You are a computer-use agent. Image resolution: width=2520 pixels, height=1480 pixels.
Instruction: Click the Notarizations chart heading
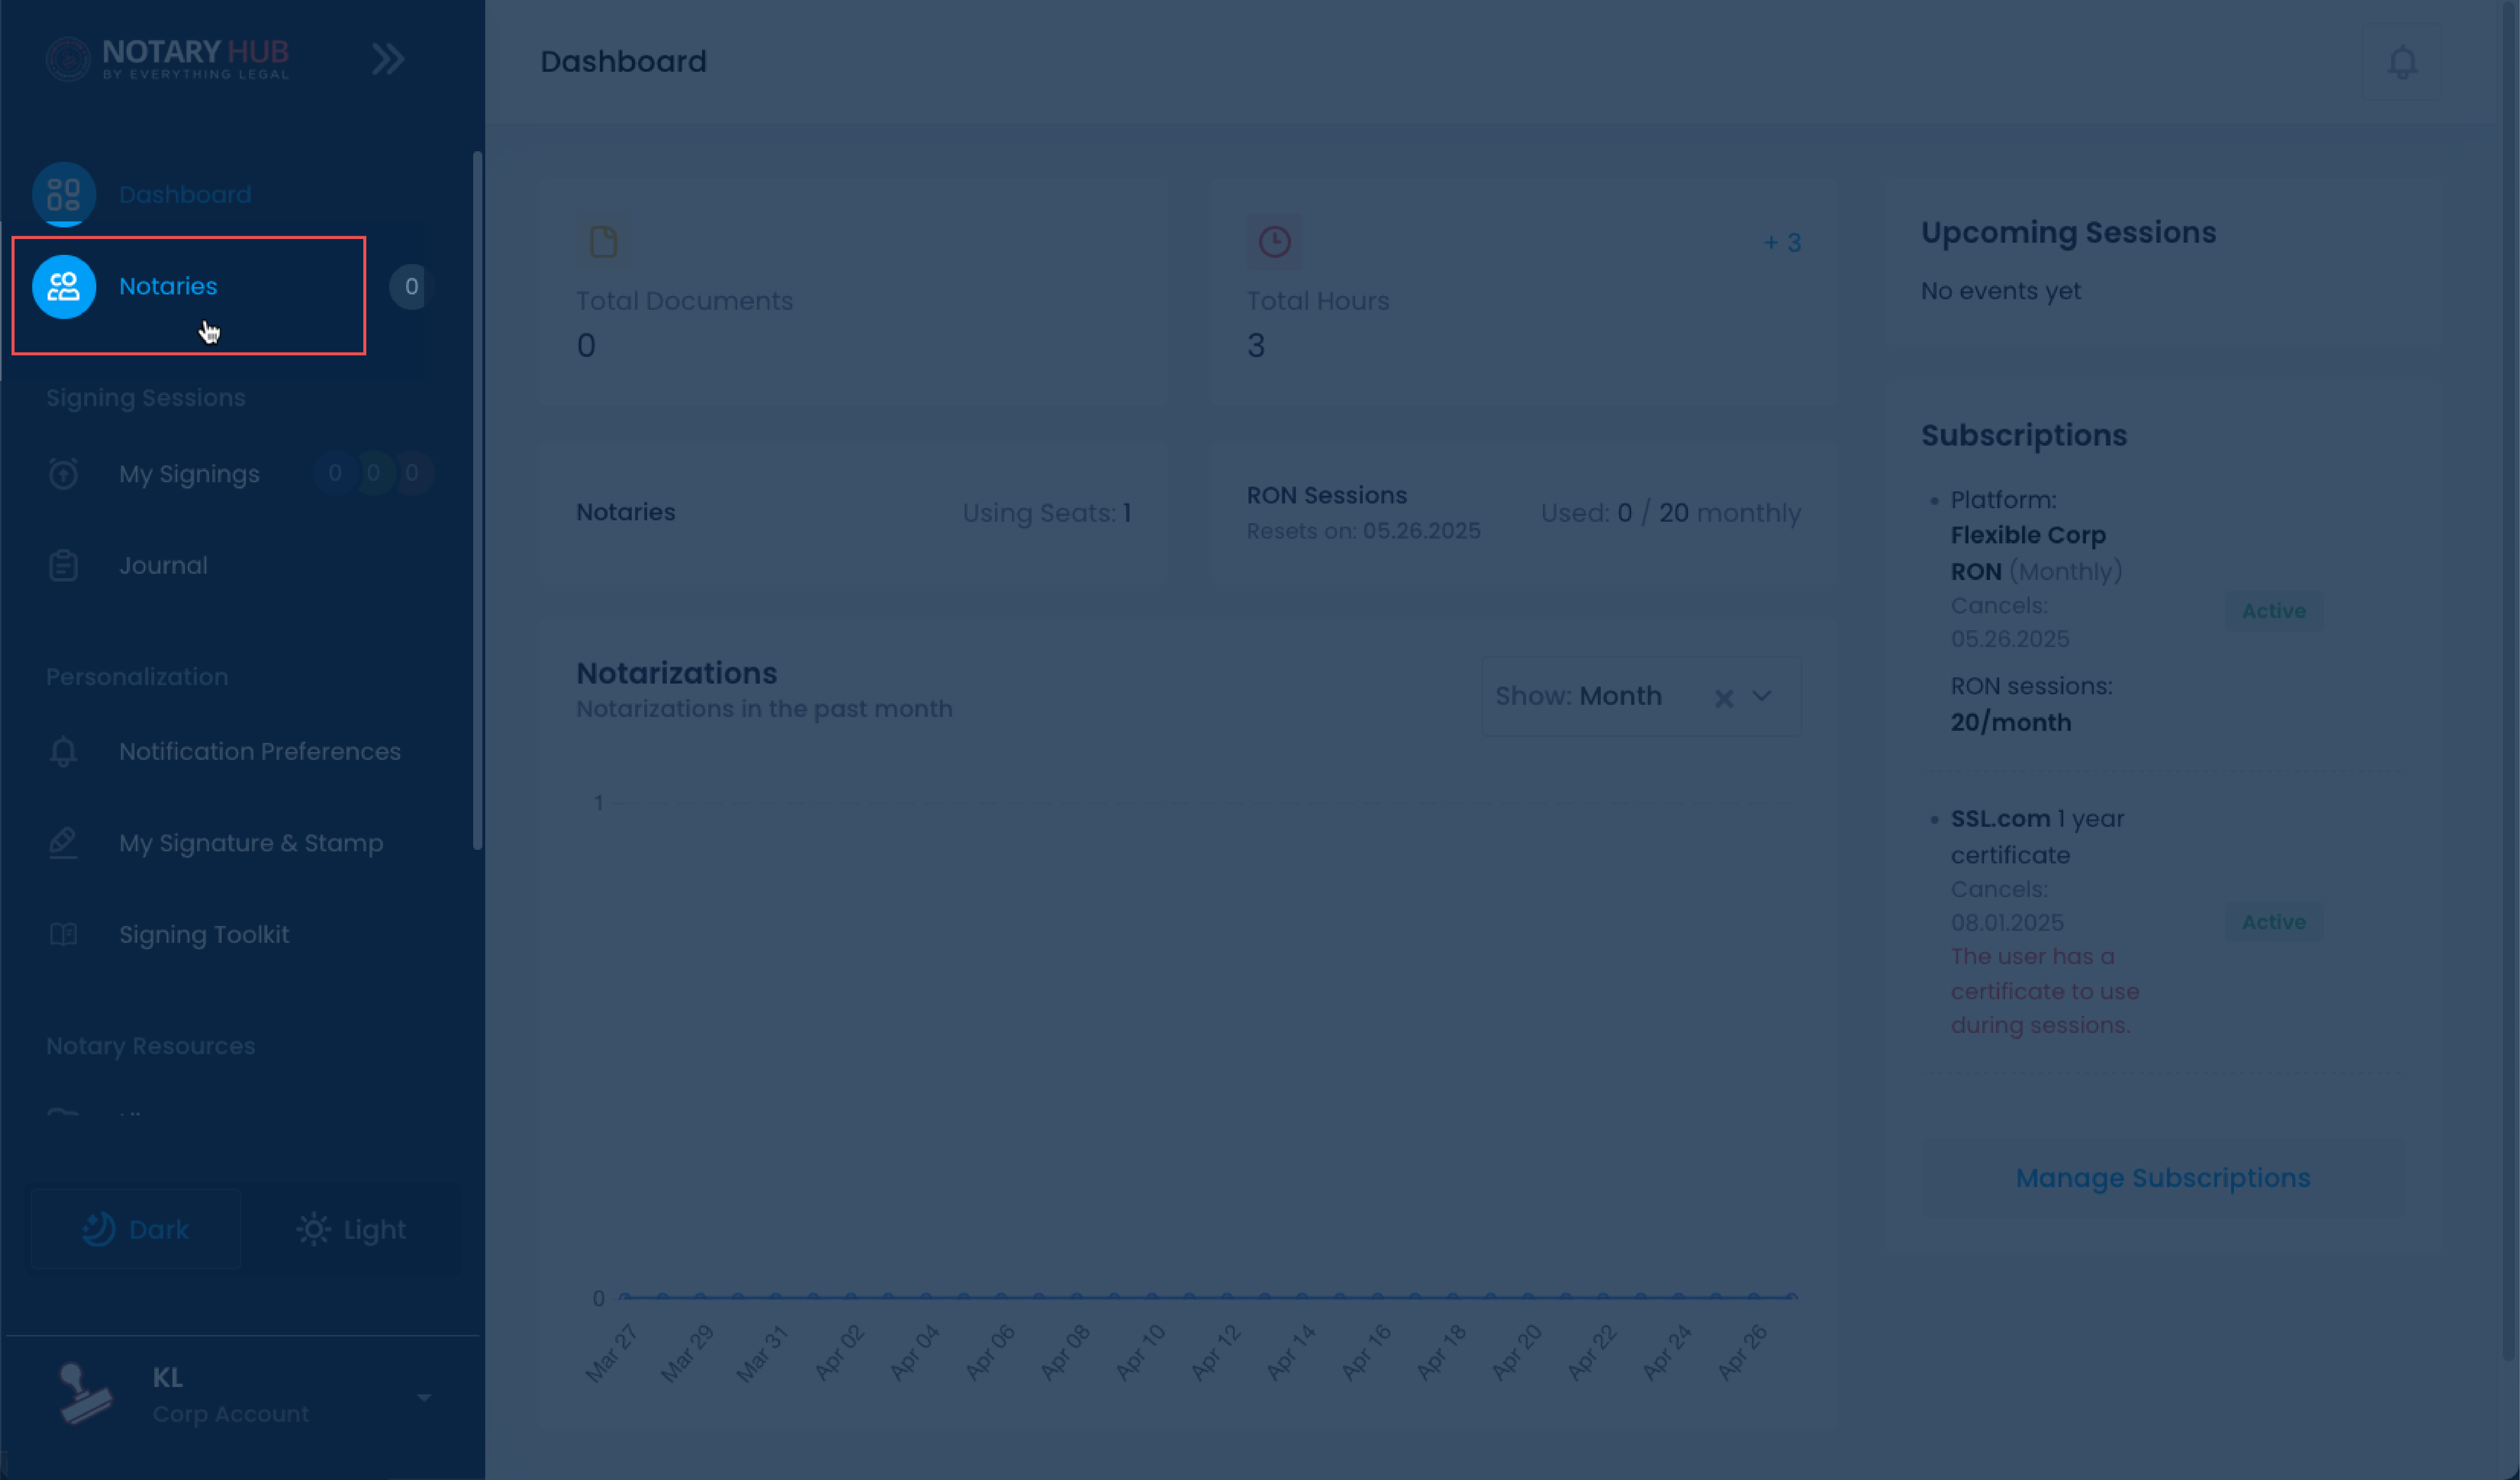click(x=677, y=674)
